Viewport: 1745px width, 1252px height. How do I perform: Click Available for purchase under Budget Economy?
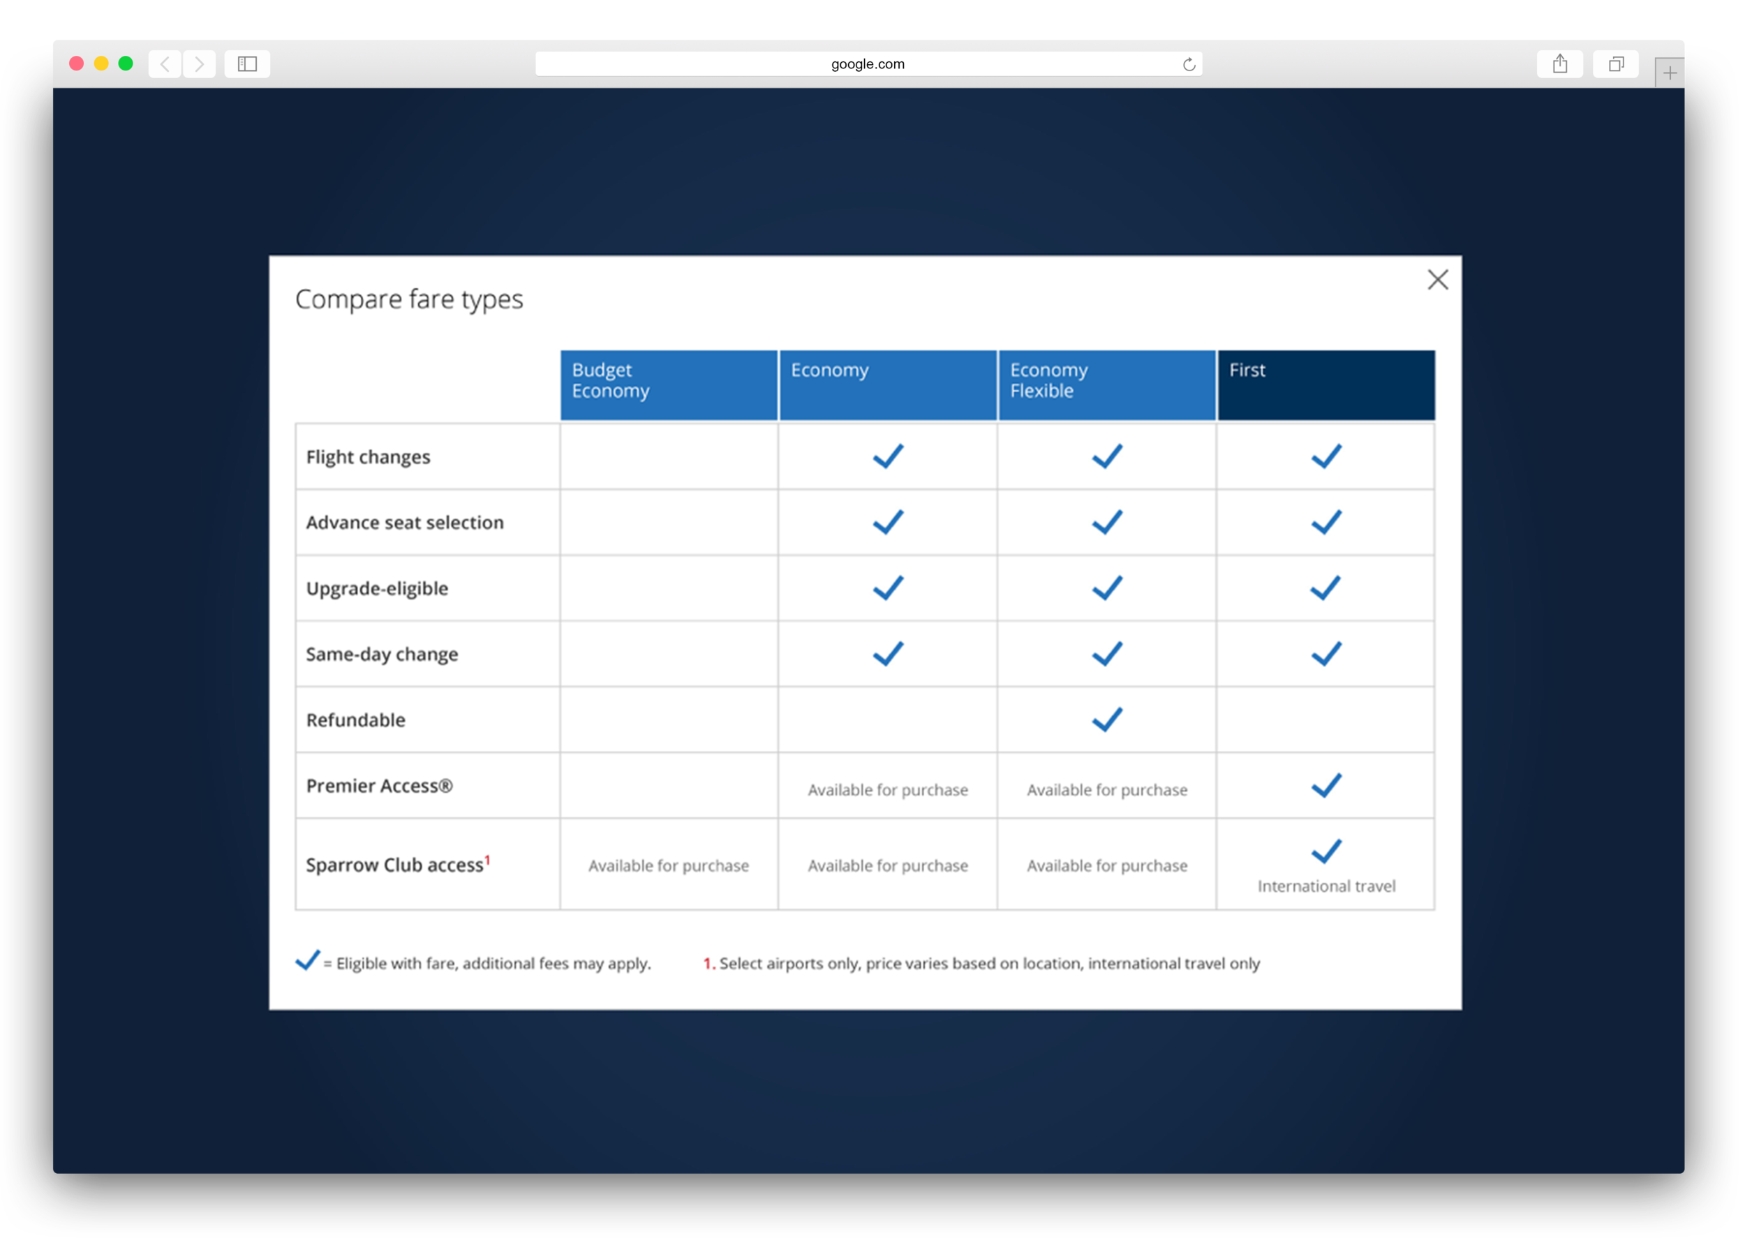(669, 866)
